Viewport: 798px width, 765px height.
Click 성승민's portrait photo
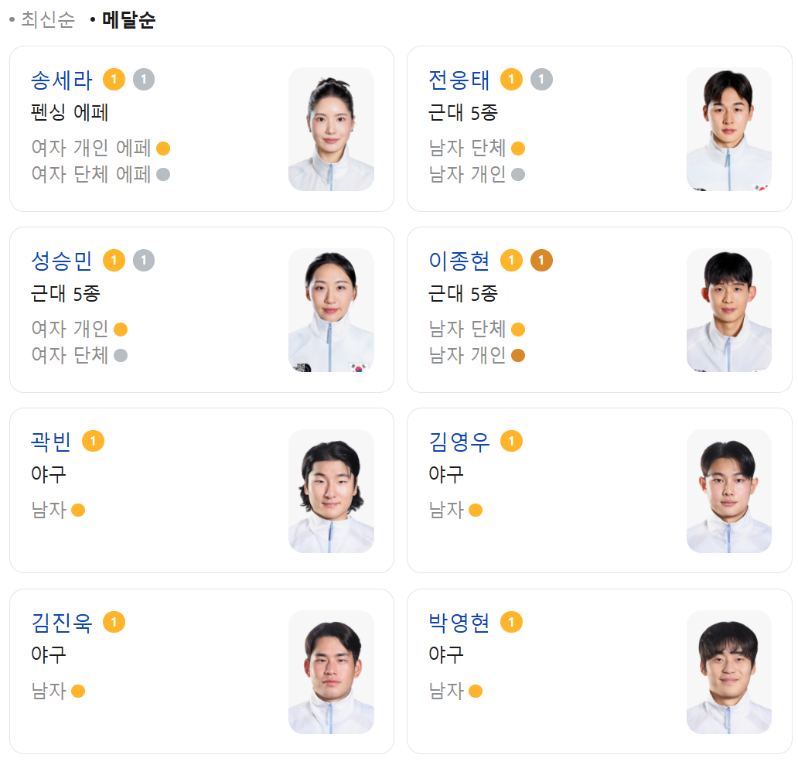coord(331,310)
